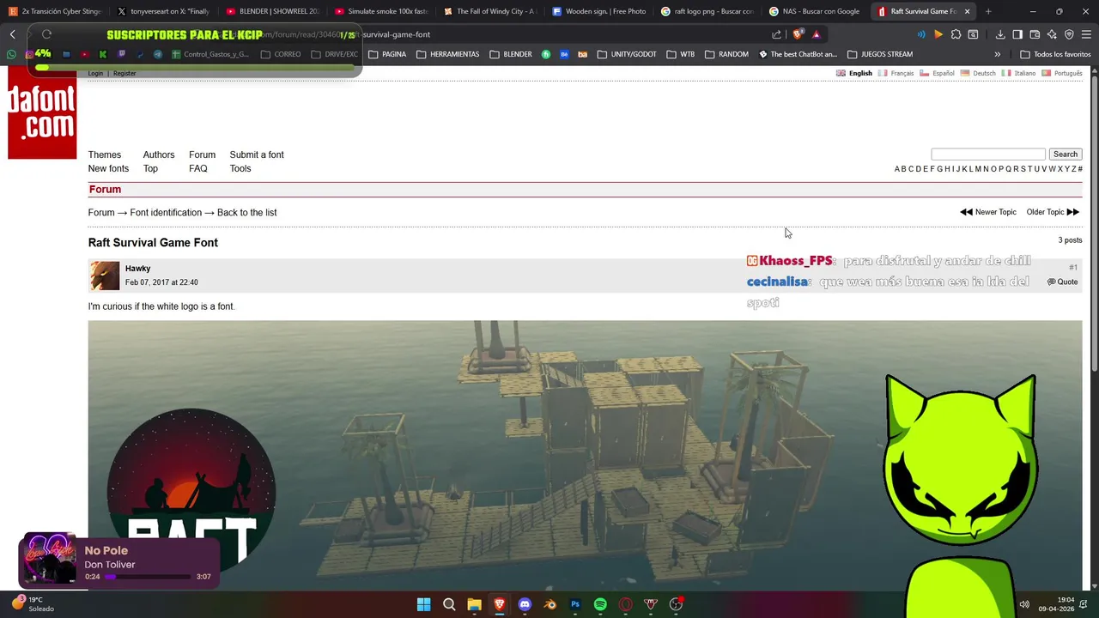Focus the dafont search input field
Image resolution: width=1099 pixels, height=618 pixels.
coord(988,154)
